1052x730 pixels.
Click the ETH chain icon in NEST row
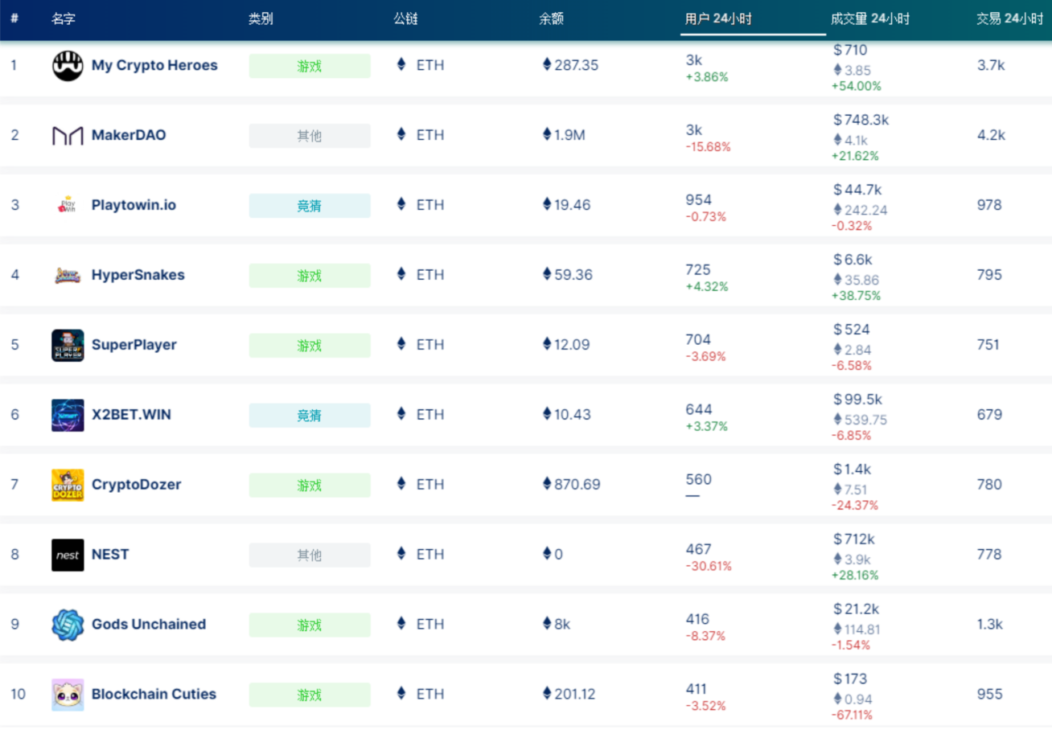coord(401,554)
